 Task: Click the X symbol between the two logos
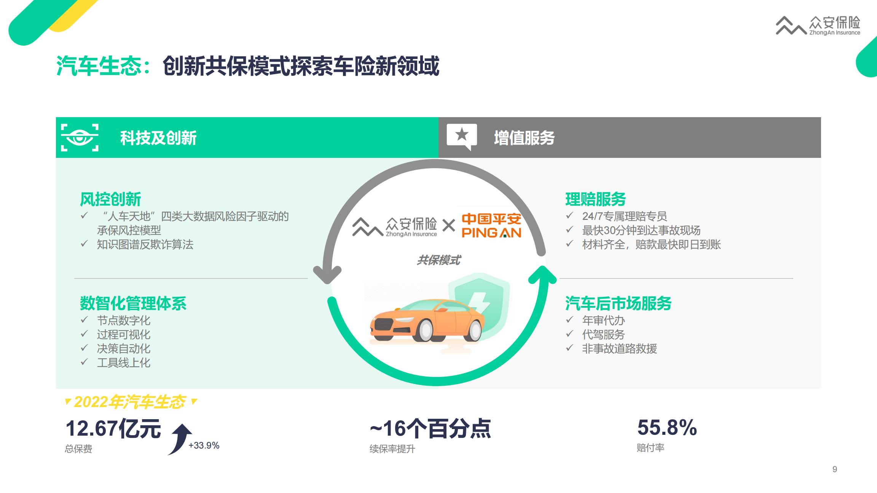pos(449,225)
